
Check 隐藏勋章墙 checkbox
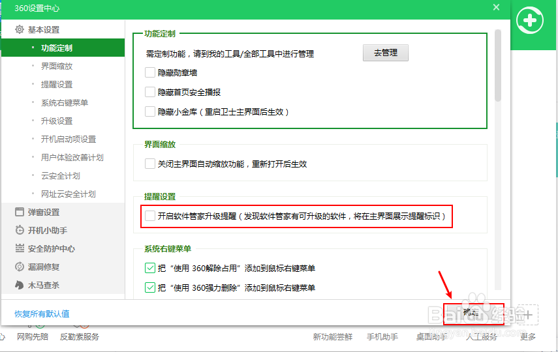tap(150, 72)
